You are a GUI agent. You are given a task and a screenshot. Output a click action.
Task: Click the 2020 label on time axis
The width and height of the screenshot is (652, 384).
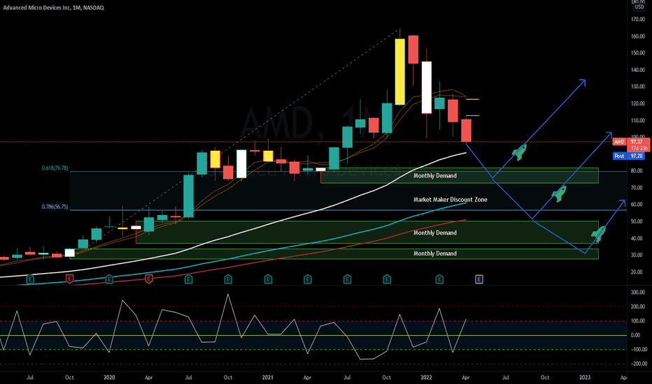click(109, 377)
